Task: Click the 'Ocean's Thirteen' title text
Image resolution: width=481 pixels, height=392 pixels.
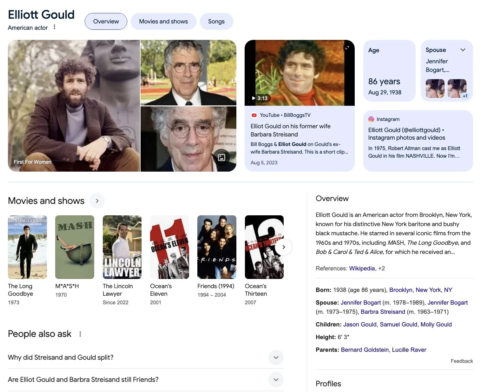Action: click(256, 290)
